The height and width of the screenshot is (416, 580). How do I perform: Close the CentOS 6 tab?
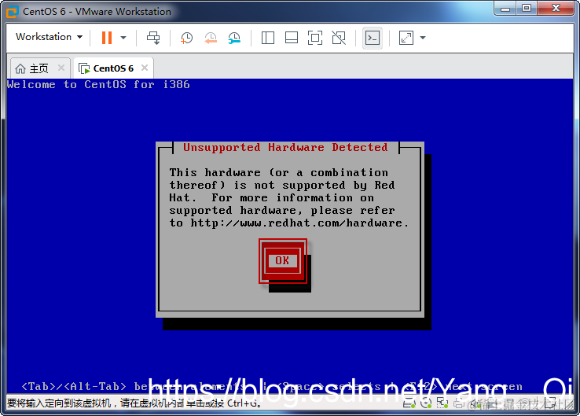[x=145, y=68]
